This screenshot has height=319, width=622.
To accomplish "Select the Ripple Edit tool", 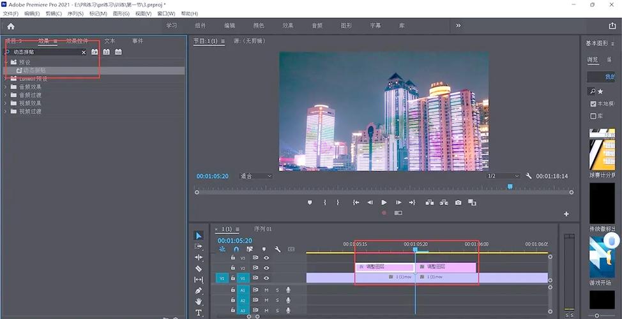I will (x=199, y=257).
